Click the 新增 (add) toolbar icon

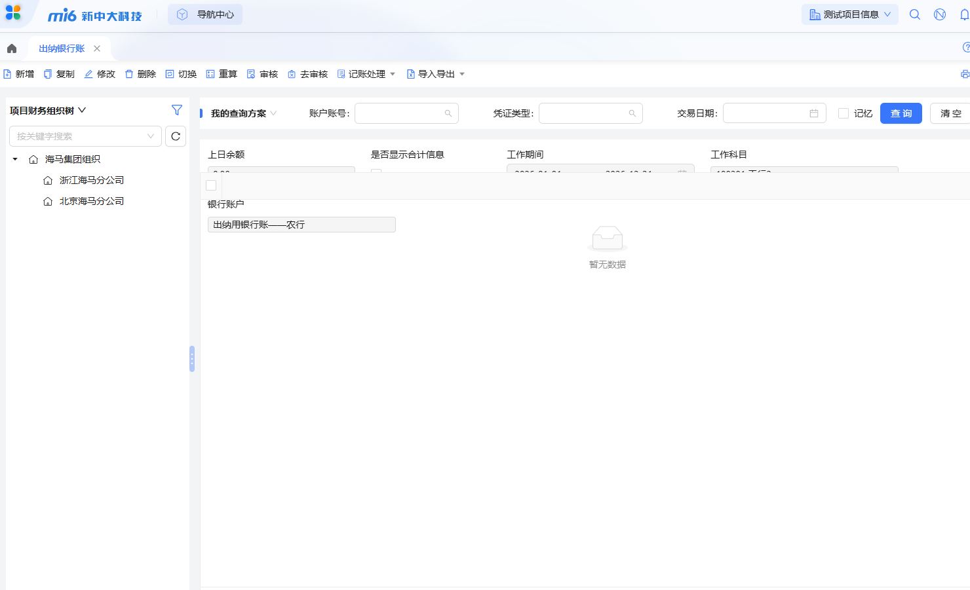click(8, 74)
